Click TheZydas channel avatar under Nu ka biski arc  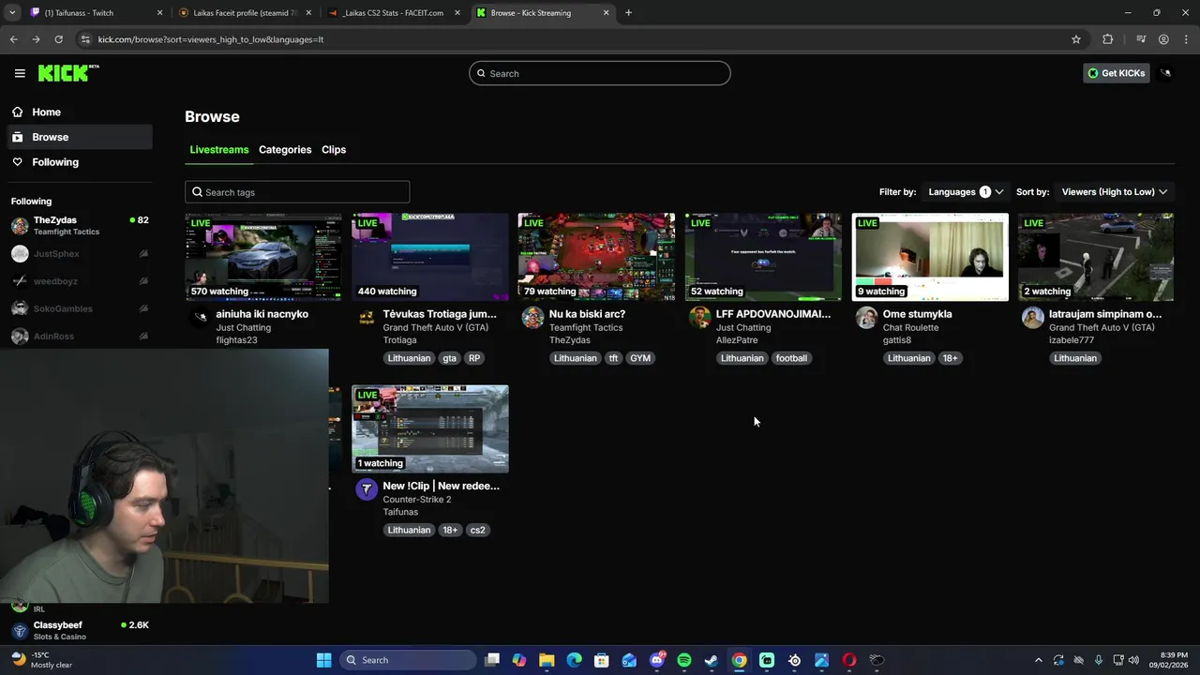[x=532, y=318]
